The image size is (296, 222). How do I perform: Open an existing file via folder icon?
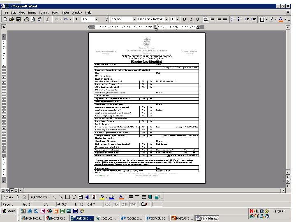click(12, 19)
